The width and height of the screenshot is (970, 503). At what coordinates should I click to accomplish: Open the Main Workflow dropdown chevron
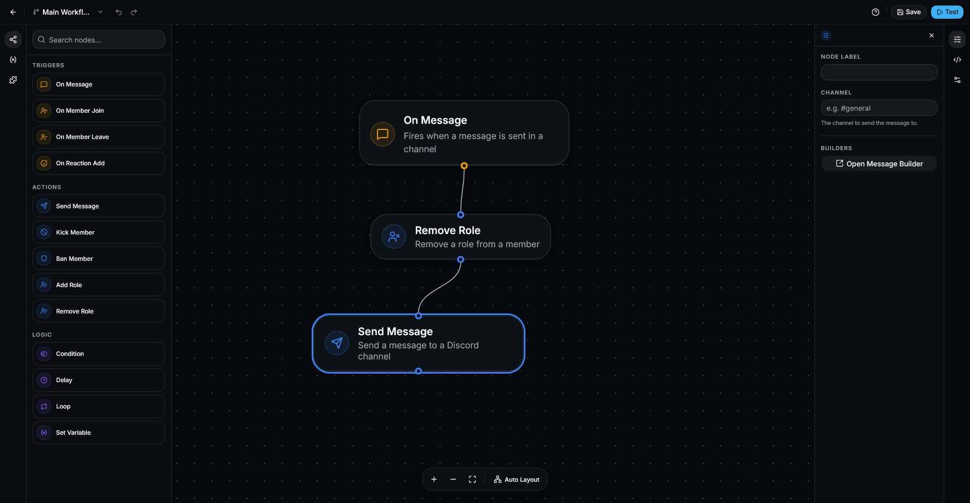tap(100, 12)
